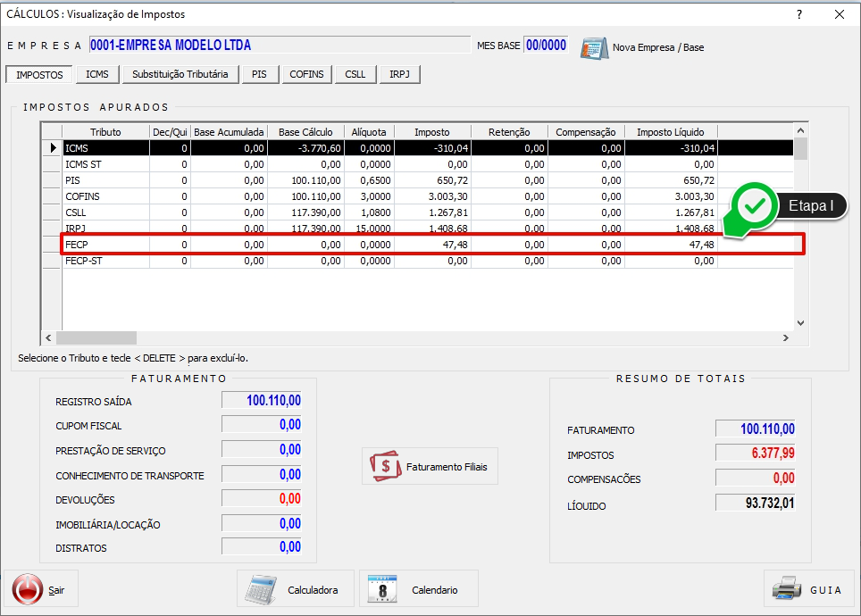This screenshot has width=861, height=616.
Task: Open the Substituição Tributária tab
Action: [x=180, y=74]
